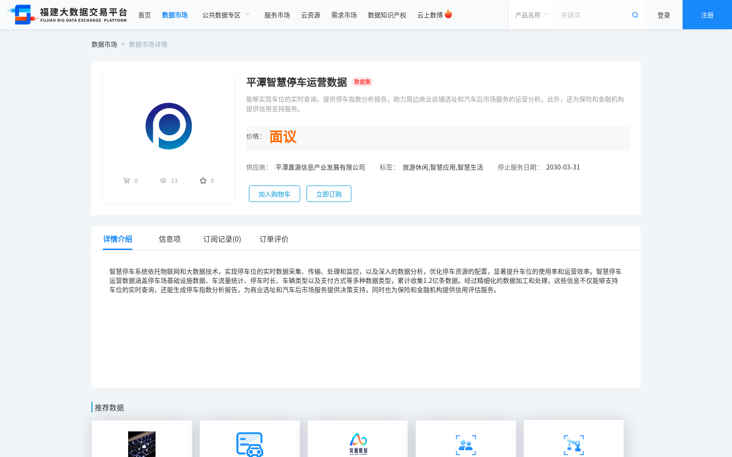Open 数据知识产权 from the navigation bar

coord(387,15)
